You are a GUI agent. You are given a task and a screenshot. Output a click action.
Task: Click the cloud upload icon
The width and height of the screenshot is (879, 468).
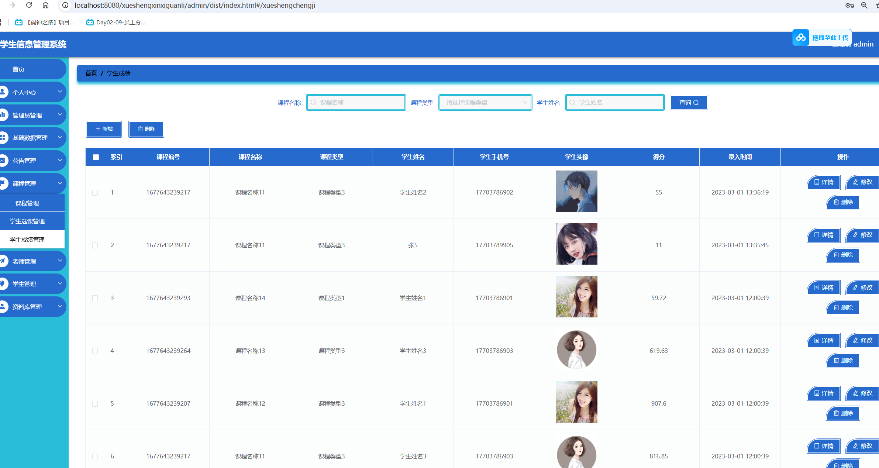[800, 38]
